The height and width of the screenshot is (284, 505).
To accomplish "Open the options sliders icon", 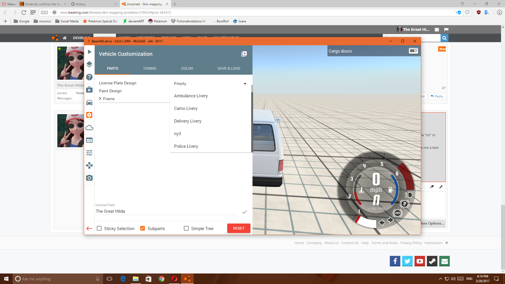I will (x=89, y=153).
